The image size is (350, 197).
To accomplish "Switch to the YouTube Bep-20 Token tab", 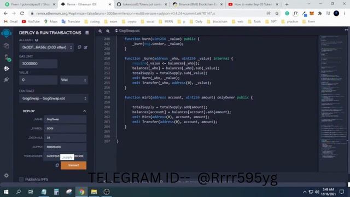I will click(x=253, y=4).
